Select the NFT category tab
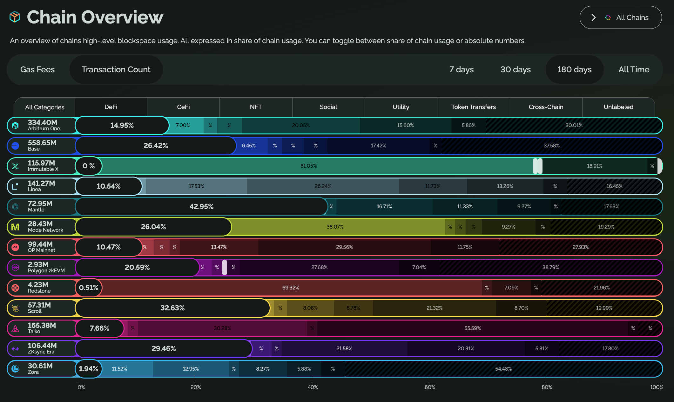Viewport: 674px width, 402px height. [256, 107]
